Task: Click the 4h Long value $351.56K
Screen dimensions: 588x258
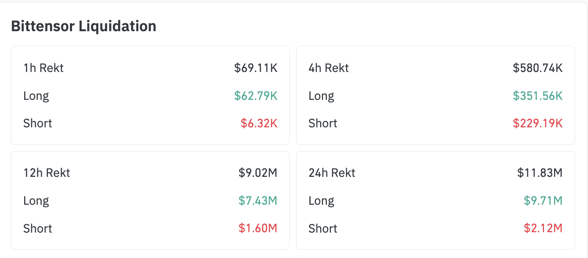Action: [538, 96]
